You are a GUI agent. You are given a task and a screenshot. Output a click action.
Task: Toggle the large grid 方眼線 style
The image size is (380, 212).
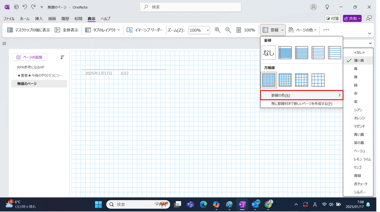pyautogui.click(x=318, y=80)
